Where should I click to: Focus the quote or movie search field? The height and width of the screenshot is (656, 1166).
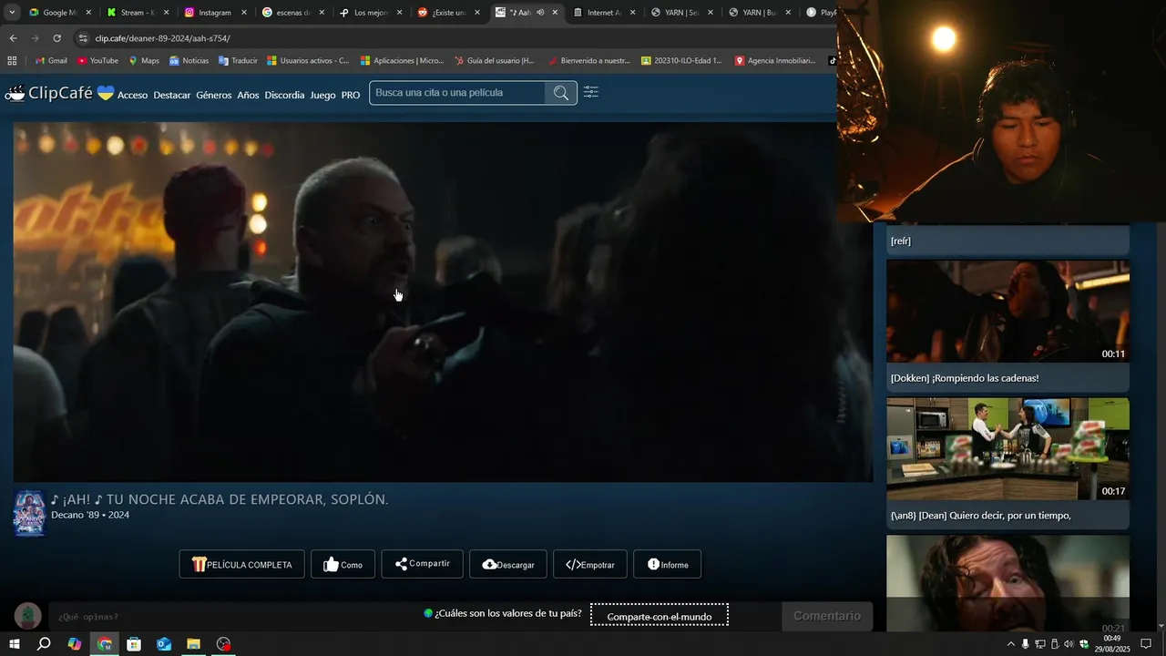(457, 93)
